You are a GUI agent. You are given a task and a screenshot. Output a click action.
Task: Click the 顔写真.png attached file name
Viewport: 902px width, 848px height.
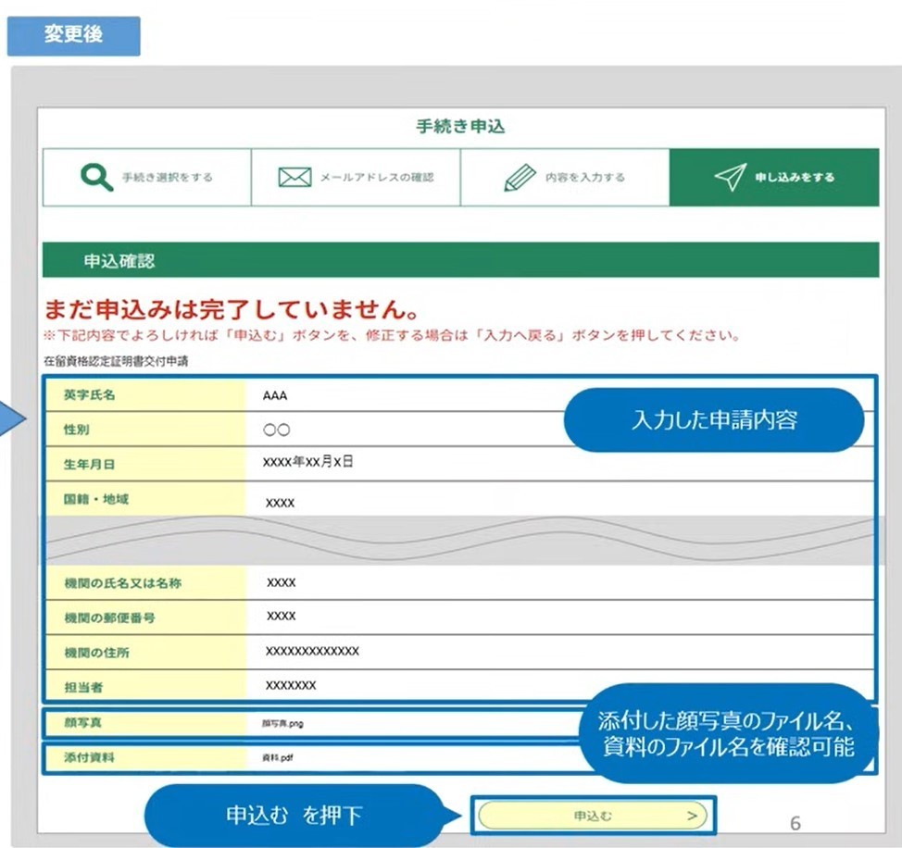coord(282,724)
